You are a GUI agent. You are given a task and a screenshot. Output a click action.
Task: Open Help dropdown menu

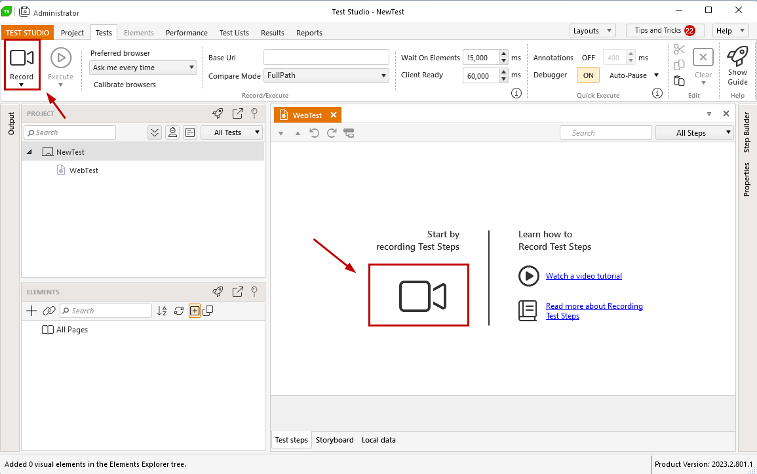point(730,31)
